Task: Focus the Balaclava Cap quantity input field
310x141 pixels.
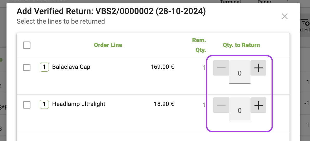Action: point(240,73)
